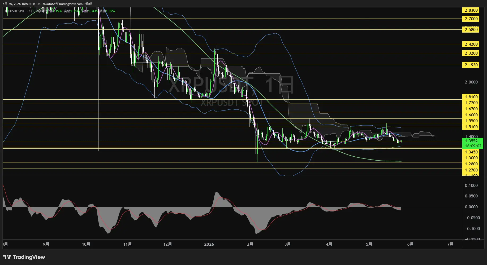Click the 高値 high value in legend
The image size is (487, 265).
pyautogui.click(x=72, y=11)
